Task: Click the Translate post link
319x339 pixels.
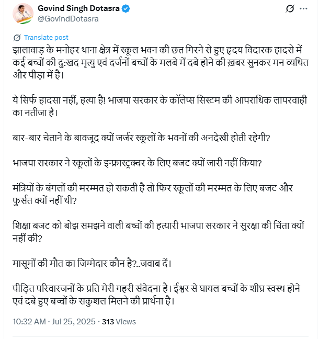Action: coord(46,38)
